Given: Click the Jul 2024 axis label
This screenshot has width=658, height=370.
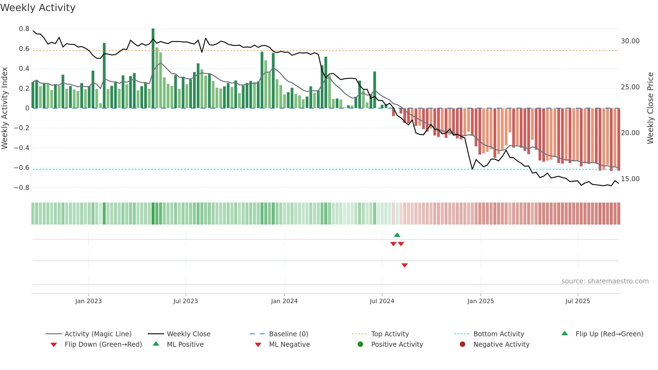Looking at the screenshot, I should coord(382,301).
